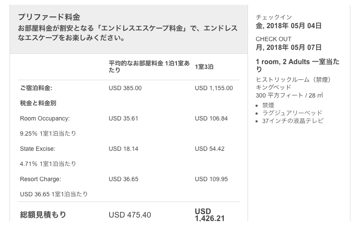Click the room rate USD 1,155.00
Image resolution: width=356 pixels, height=231 pixels.
pyautogui.click(x=214, y=88)
